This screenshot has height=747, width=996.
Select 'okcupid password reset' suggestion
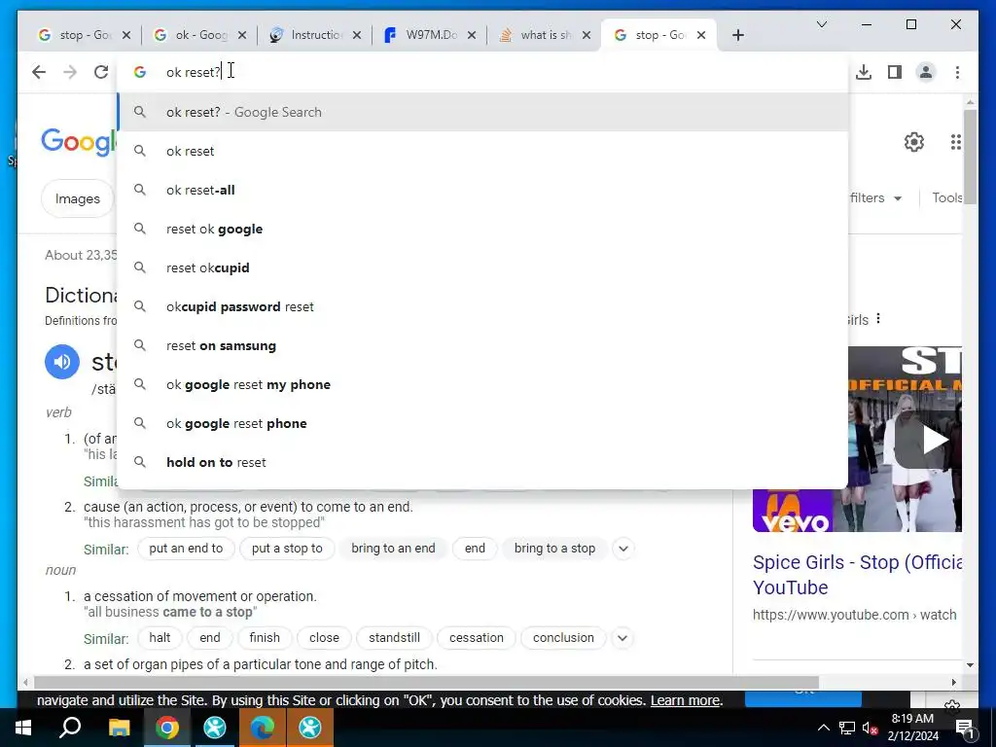(482, 306)
